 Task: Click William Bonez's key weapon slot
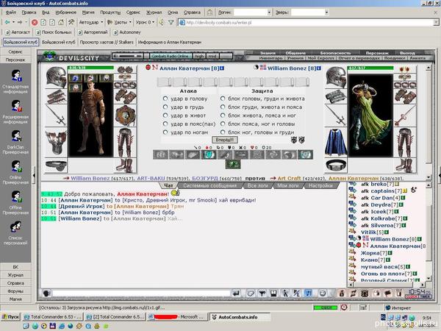[x=404, y=115]
